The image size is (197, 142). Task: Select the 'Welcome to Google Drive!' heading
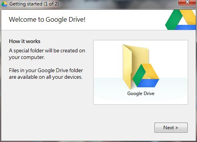click(47, 20)
